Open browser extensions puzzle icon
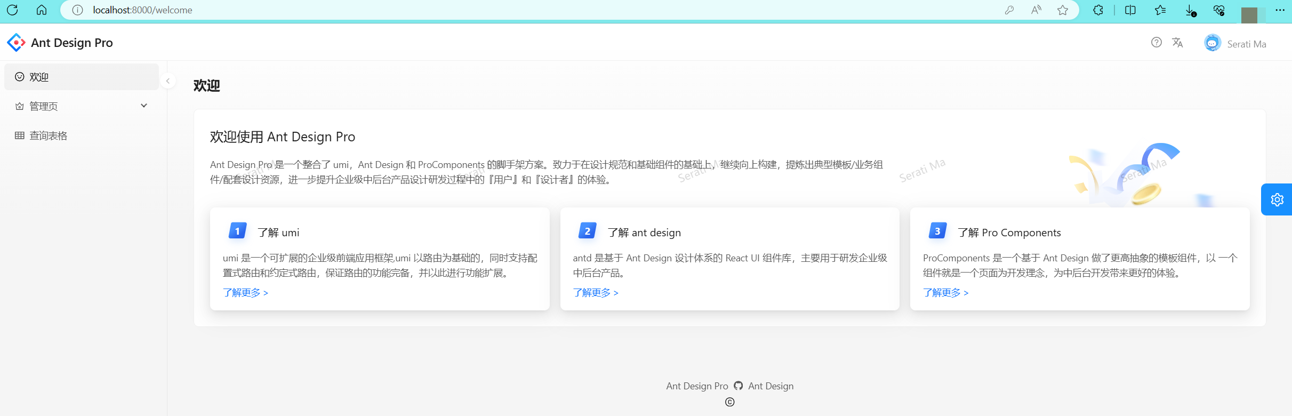This screenshot has height=416, width=1292. coord(1098,10)
